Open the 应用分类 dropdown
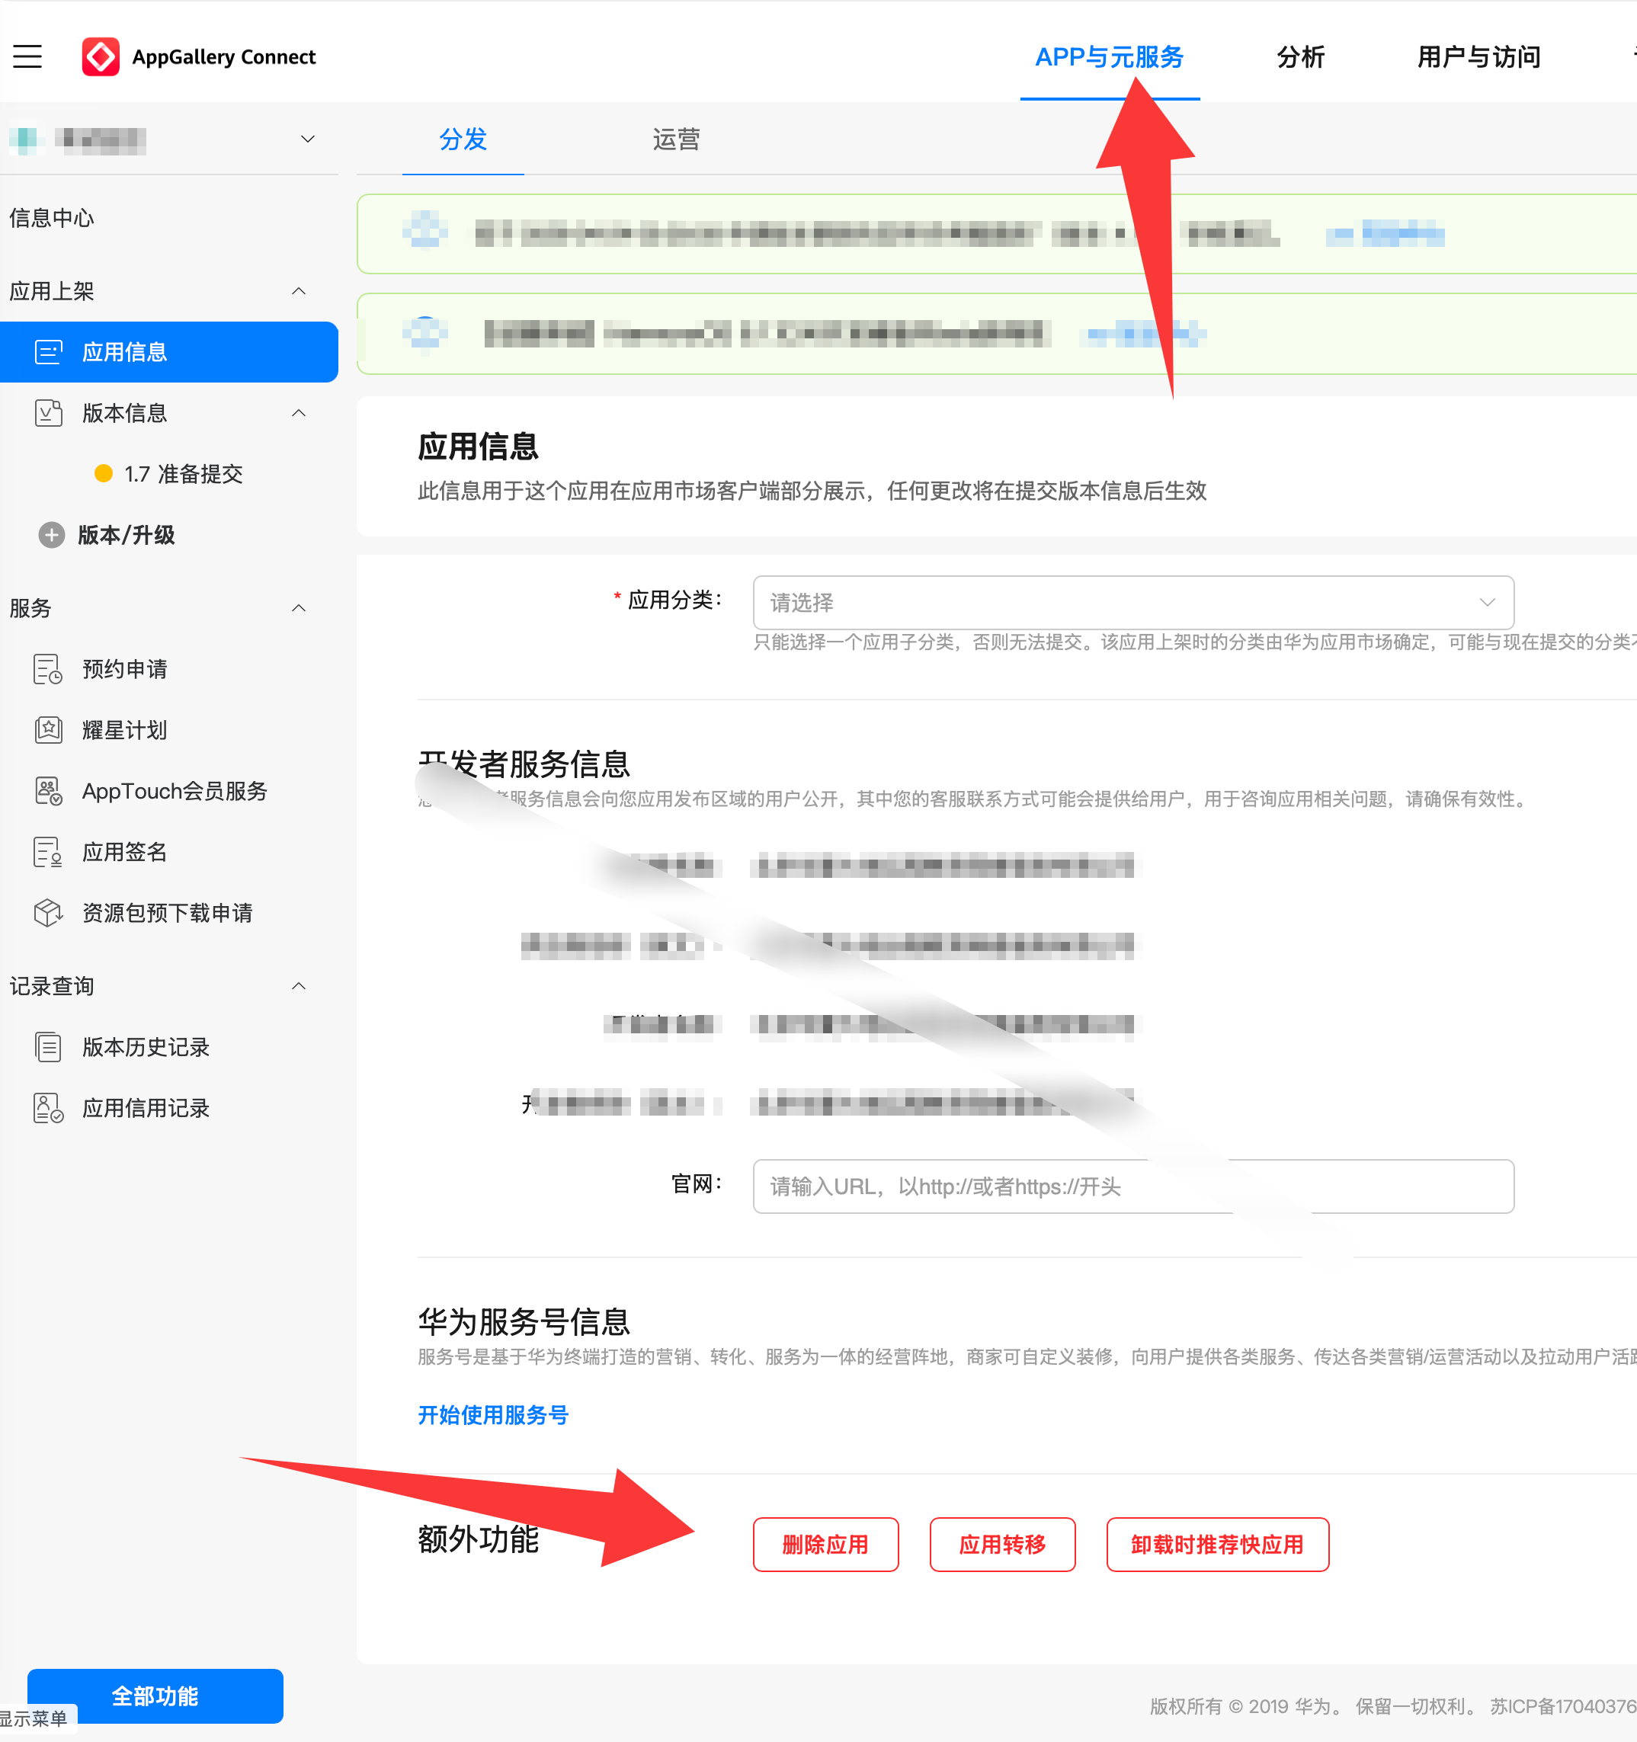This screenshot has height=1742, width=1637. (1133, 602)
